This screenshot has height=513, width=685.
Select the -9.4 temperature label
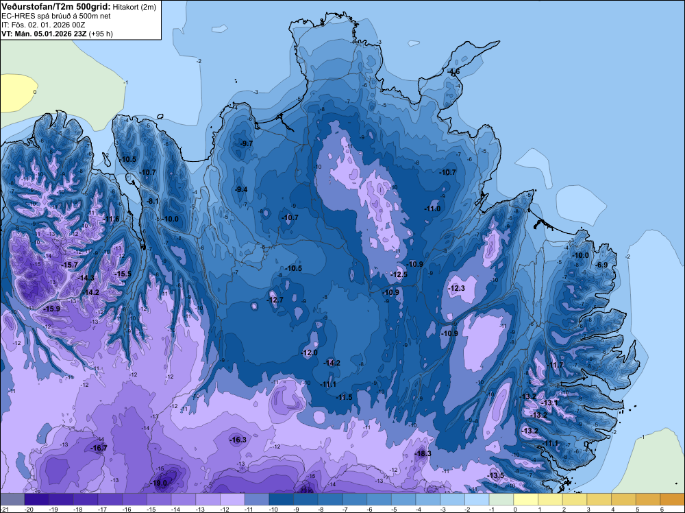coord(241,189)
